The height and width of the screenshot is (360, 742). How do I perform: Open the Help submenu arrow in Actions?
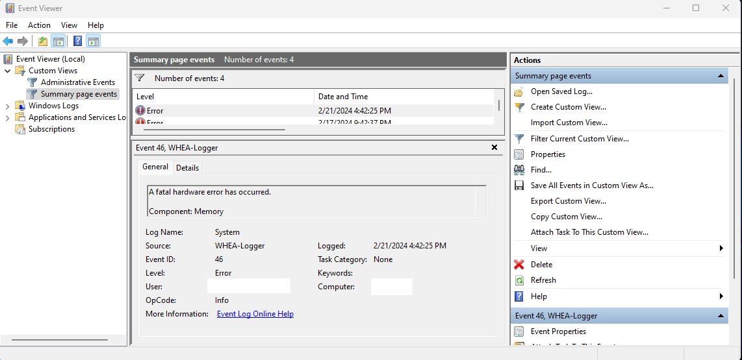tap(721, 296)
